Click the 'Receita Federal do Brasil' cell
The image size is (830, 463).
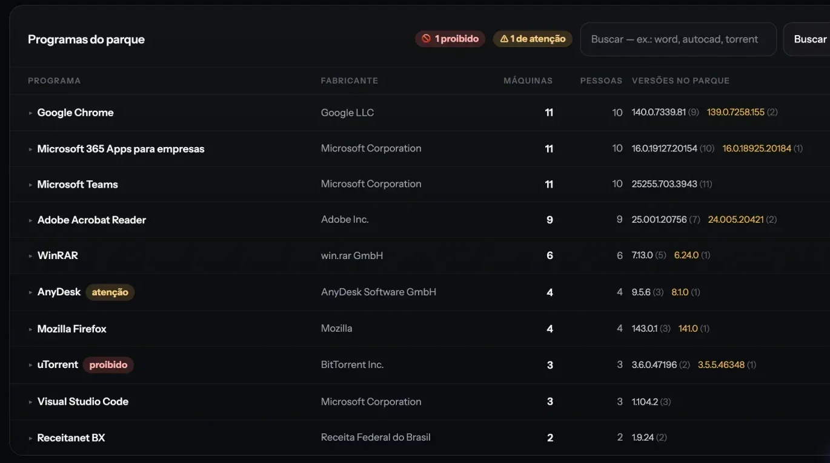(376, 437)
